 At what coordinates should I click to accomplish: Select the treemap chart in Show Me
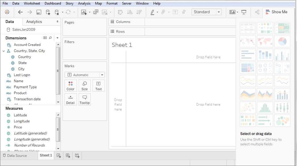click(x=247, y=68)
